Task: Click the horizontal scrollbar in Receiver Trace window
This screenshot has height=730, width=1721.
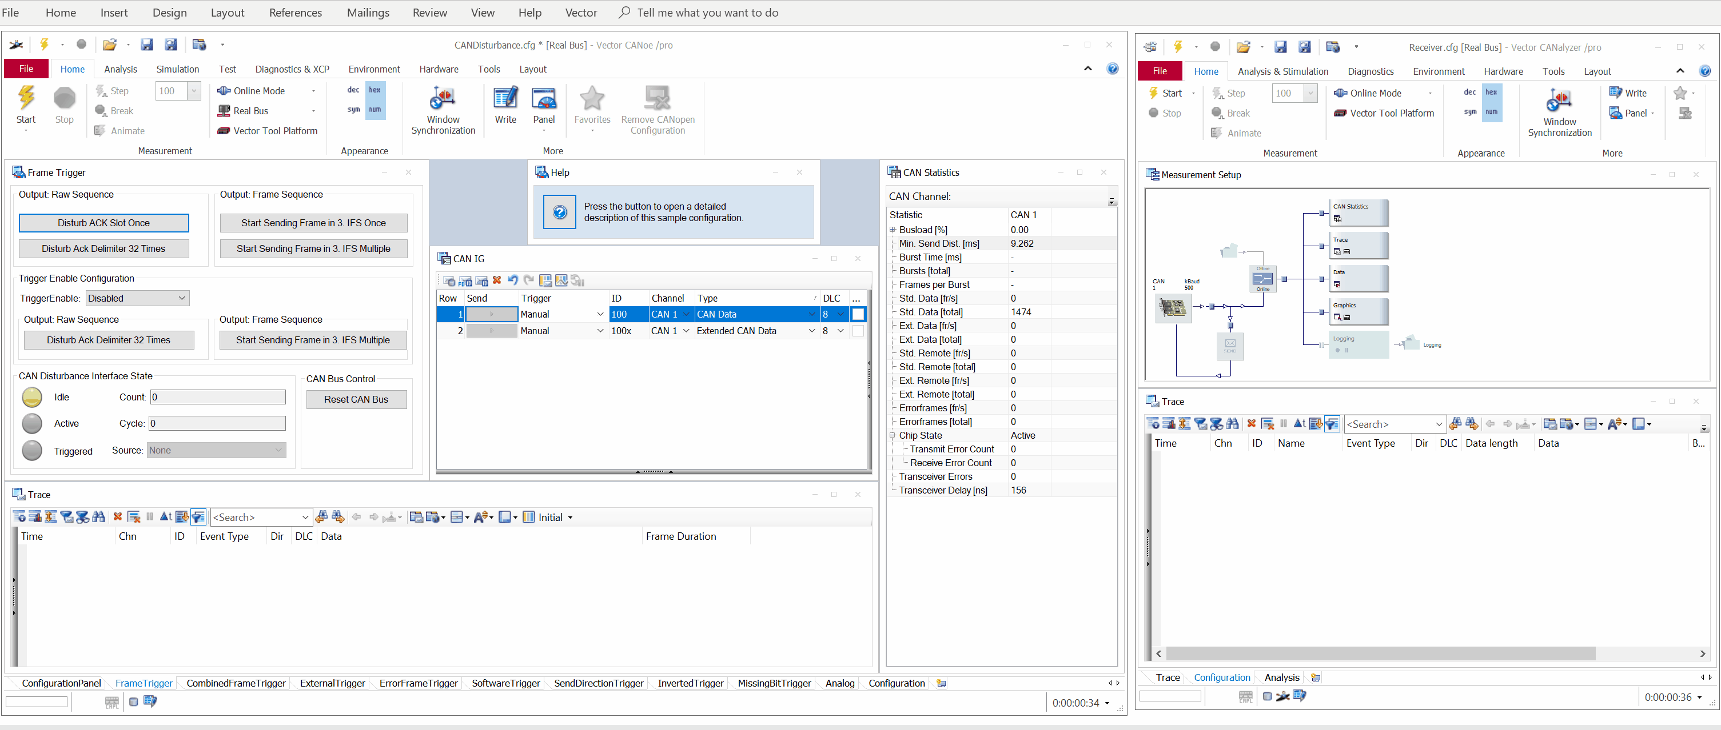Action: point(1380,653)
